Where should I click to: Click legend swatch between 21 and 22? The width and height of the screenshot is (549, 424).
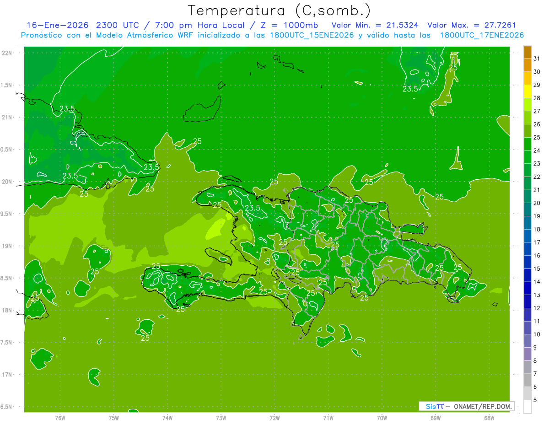tap(528, 183)
